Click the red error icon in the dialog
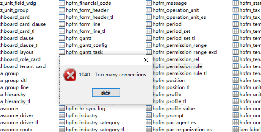261x132 pixels. (x=70, y=74)
